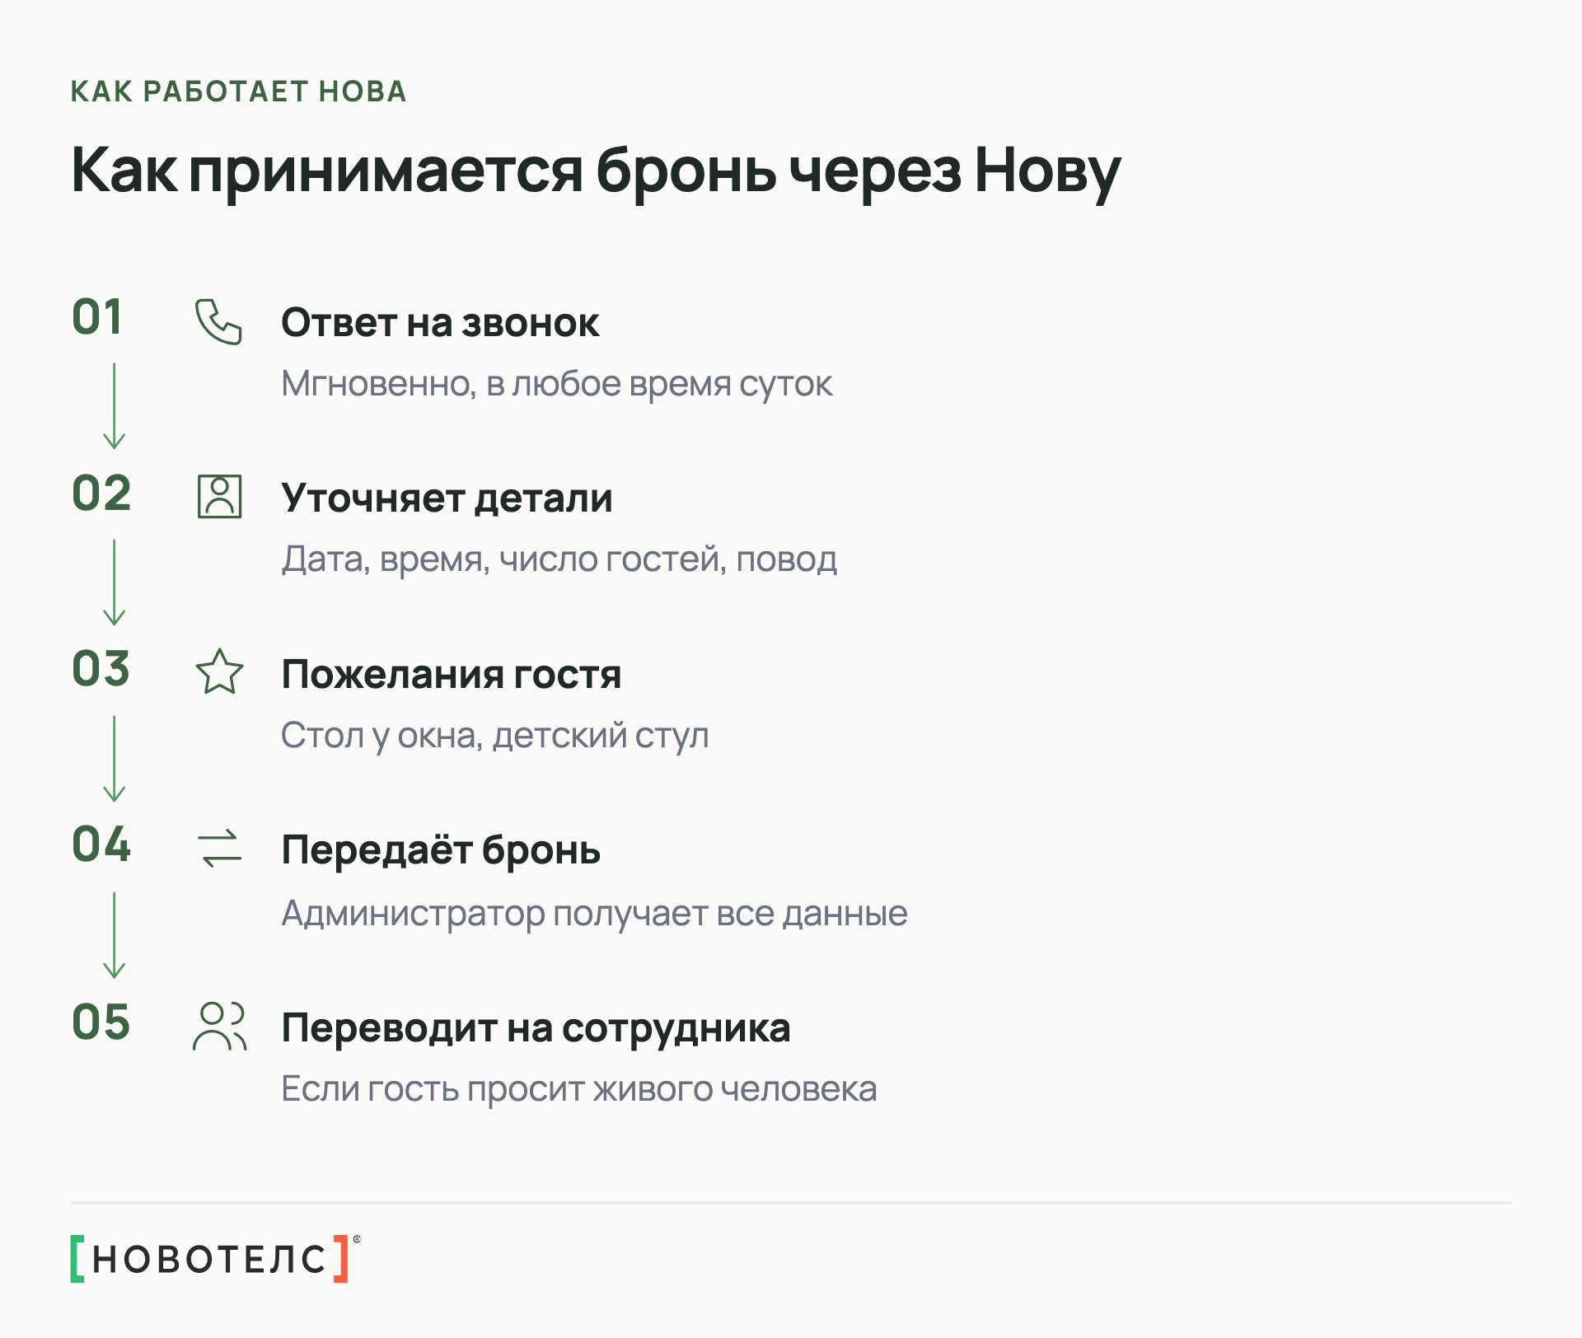This screenshot has width=1582, height=1338.
Task: Click the text Дата, время, число гостей, повод
Action: [x=559, y=559]
